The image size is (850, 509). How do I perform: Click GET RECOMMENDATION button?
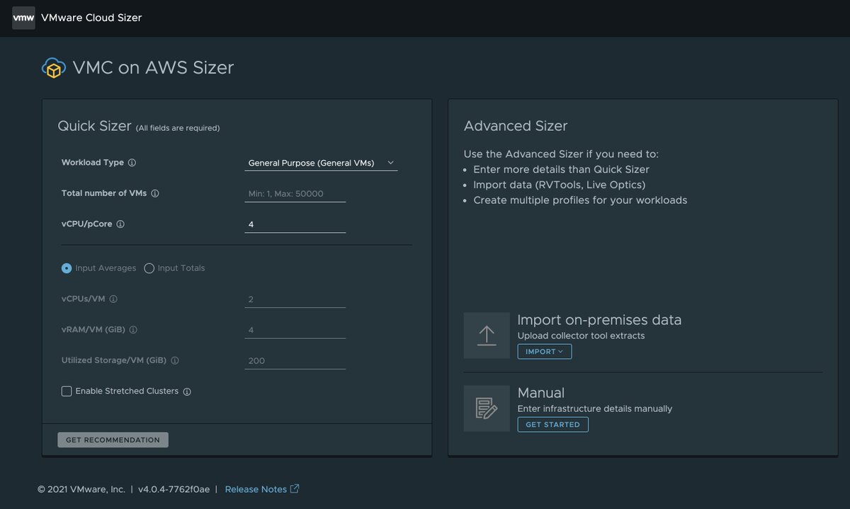coord(113,440)
